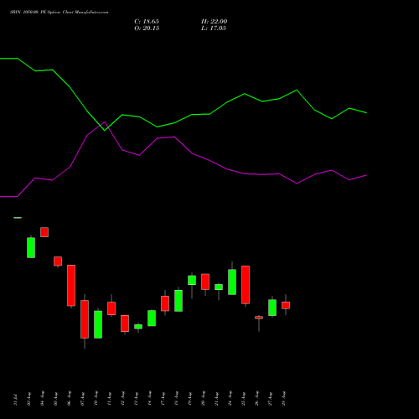Click the 25 Aug date label
Screen dimensions: 419x419
[243, 399]
